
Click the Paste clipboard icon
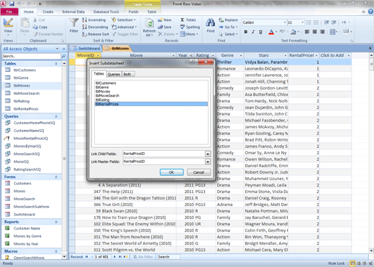tap(24, 23)
